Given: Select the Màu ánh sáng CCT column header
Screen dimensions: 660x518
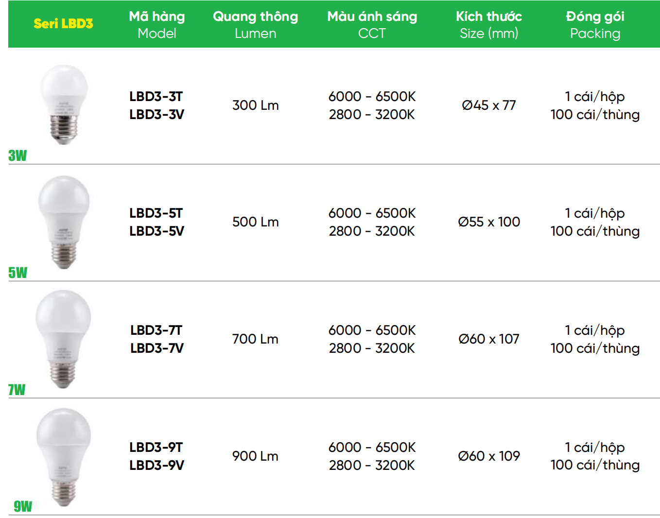Looking at the screenshot, I should (x=372, y=25).
